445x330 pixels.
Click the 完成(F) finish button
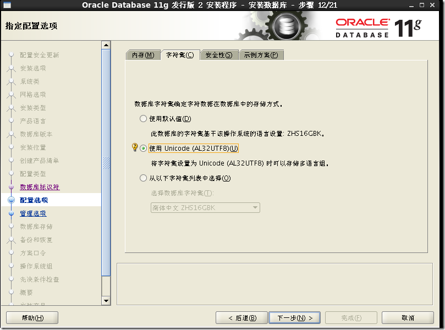point(351,318)
